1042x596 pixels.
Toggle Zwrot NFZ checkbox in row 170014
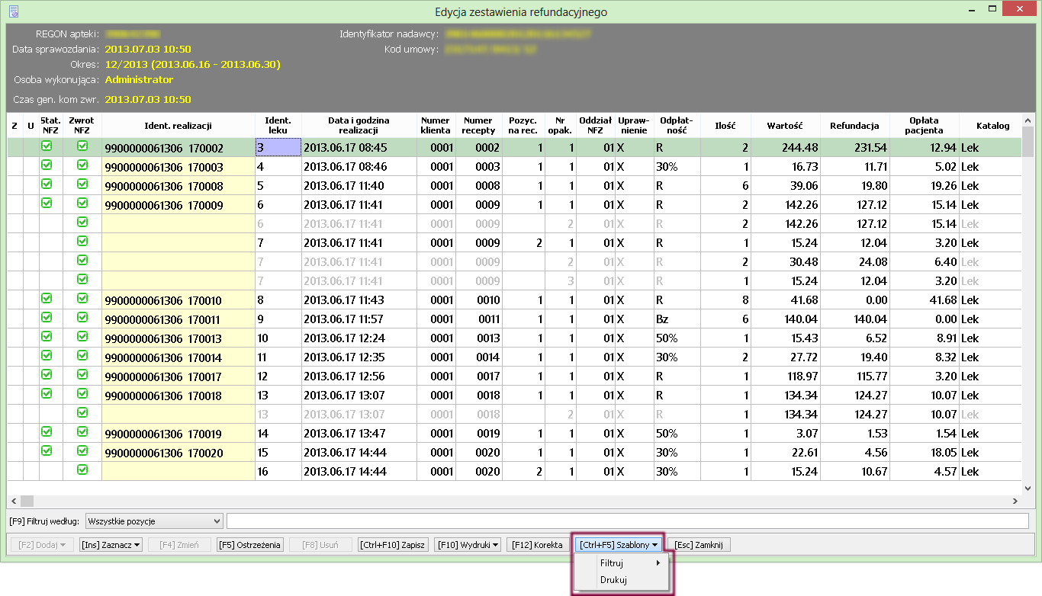tap(82, 355)
